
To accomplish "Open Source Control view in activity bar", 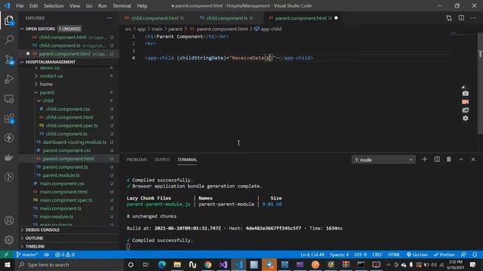I will point(9,59).
